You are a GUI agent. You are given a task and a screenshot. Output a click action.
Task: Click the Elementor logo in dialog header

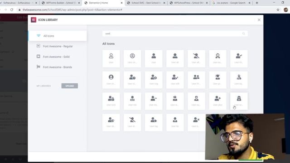point(34,20)
